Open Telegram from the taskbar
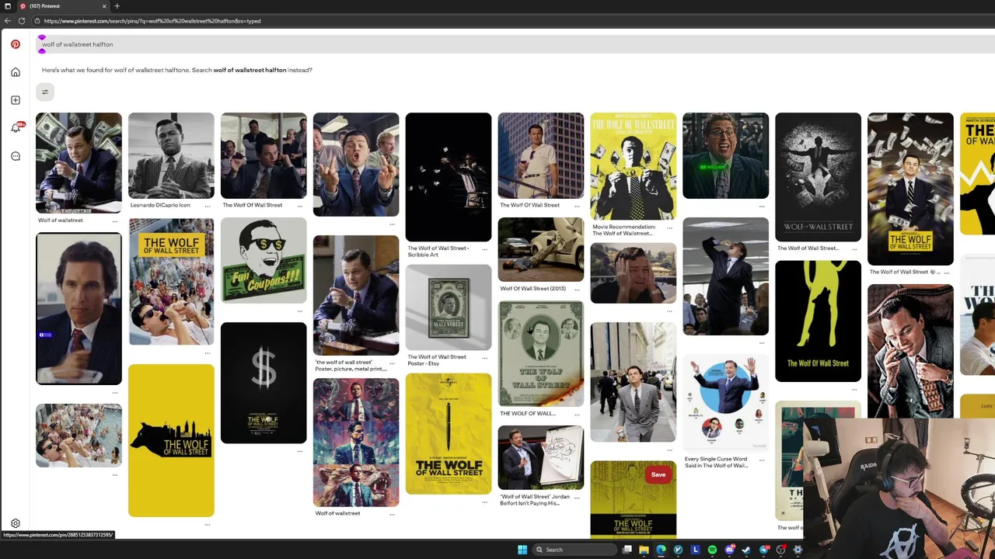995x559 pixels. tap(763, 550)
